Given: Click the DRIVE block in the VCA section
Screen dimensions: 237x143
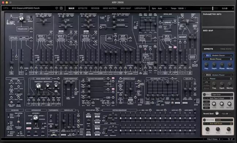Looking at the screenshot, I should click(168, 23).
